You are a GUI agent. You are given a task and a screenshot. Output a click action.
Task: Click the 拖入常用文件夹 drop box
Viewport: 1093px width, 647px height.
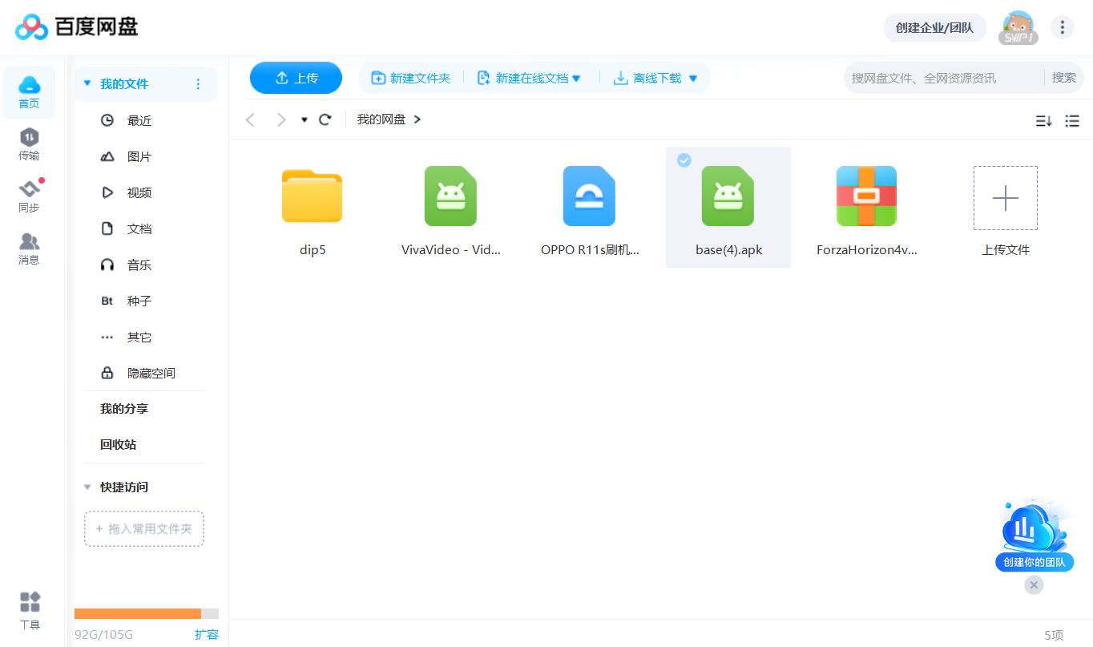[144, 529]
